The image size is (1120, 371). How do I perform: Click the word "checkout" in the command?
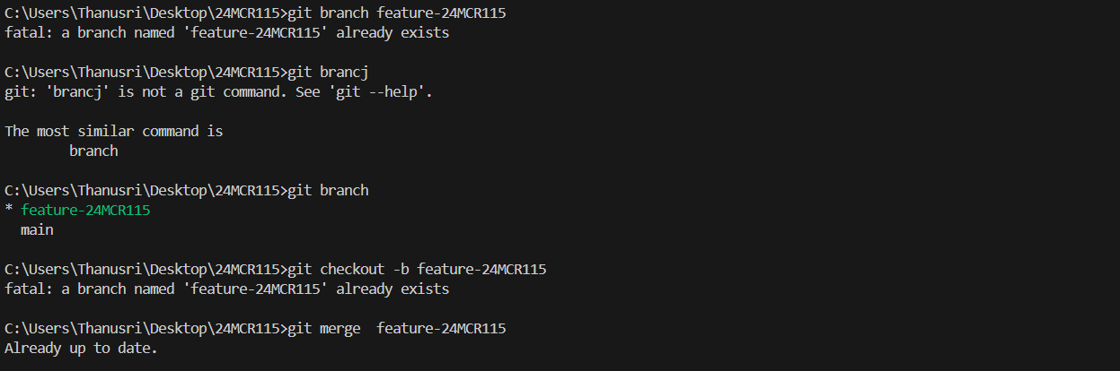coord(352,269)
